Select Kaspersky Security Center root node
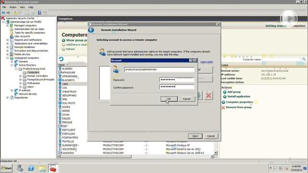This screenshot has width=308, height=173. 20,18
